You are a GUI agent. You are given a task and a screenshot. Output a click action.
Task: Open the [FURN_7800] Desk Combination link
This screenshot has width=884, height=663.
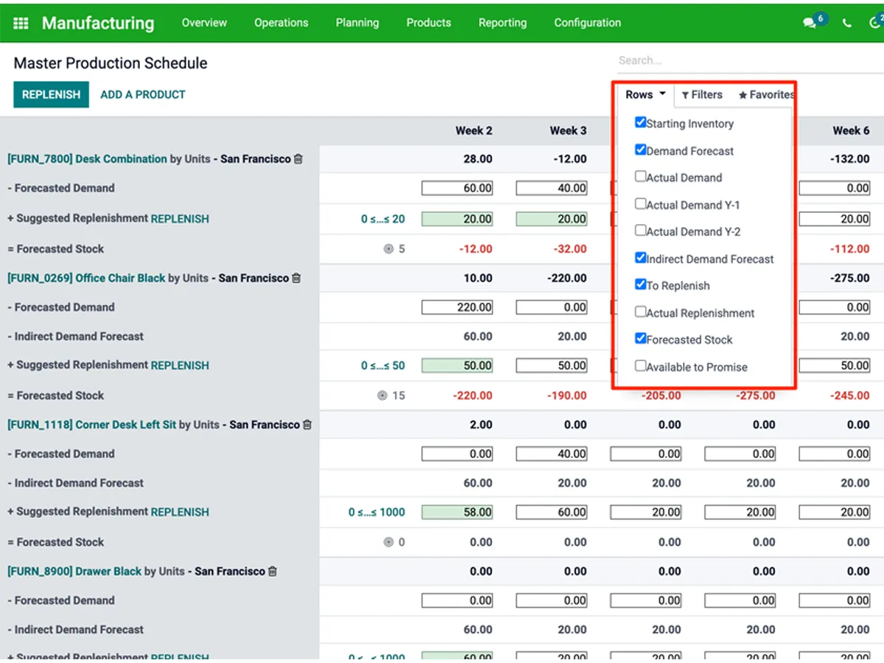coord(87,158)
